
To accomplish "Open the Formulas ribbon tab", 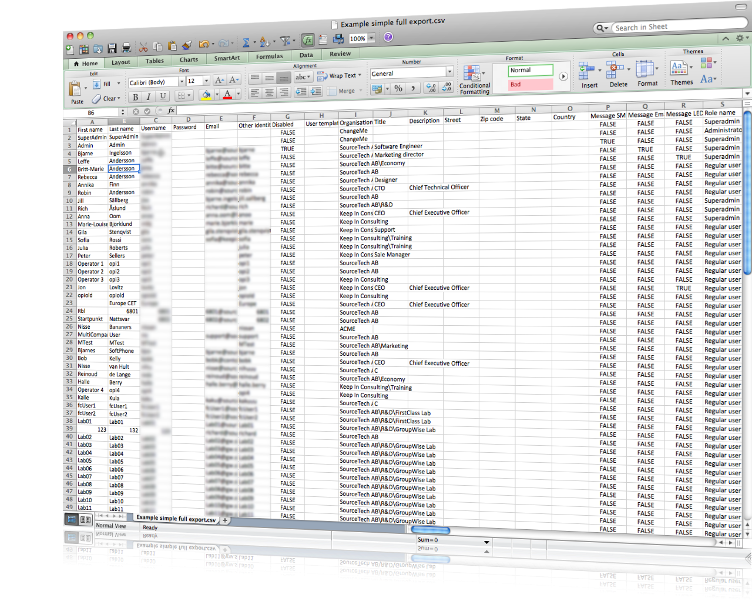I will pyautogui.click(x=270, y=57).
